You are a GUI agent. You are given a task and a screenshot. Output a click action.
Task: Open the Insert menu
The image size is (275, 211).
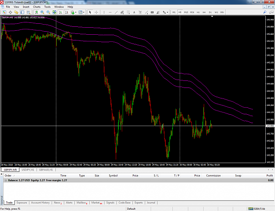point(26,7)
